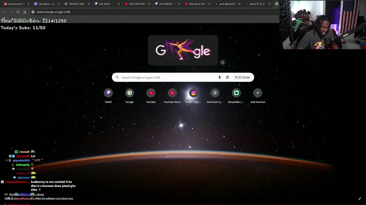Switch to the yeet (@Awk200) X tab

pos(228,4)
